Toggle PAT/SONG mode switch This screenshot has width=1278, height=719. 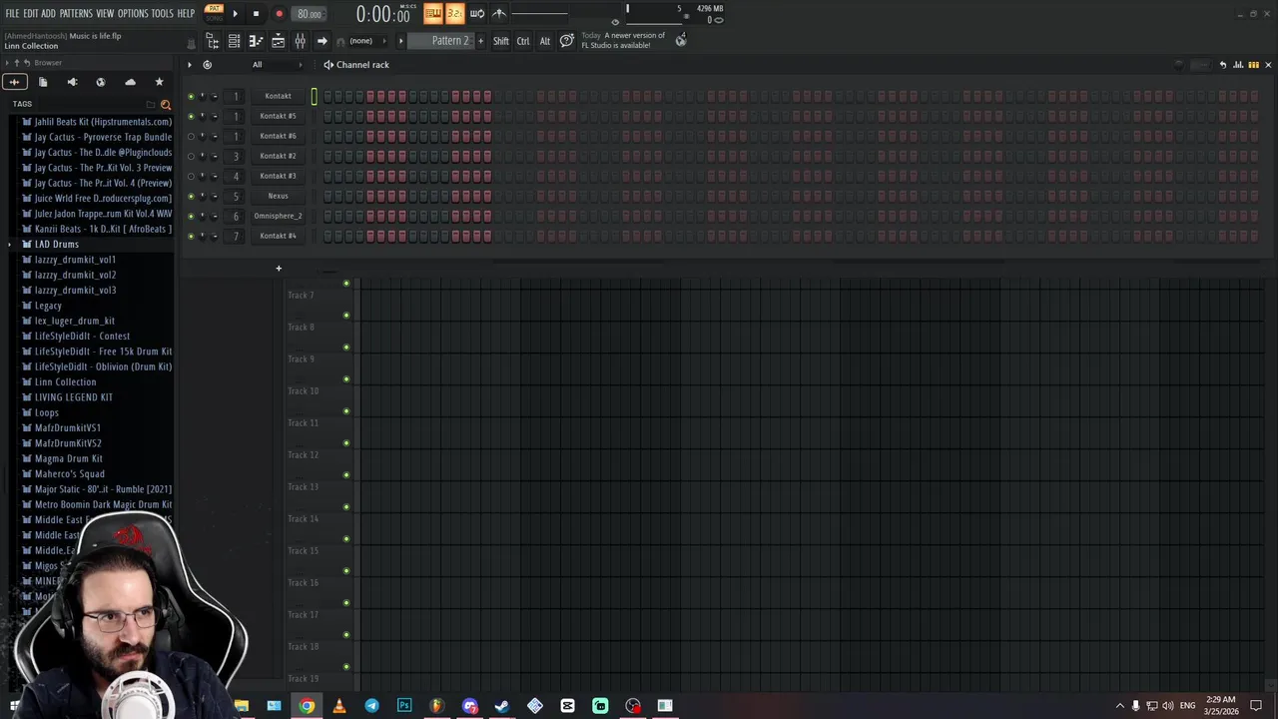pyautogui.click(x=214, y=13)
